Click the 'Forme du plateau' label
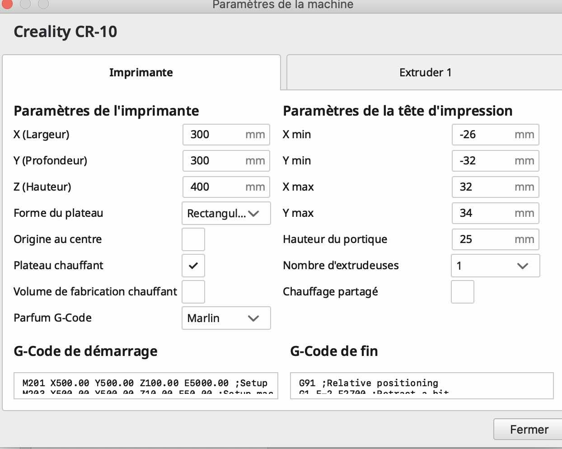This screenshot has height=449, width=562. [58, 213]
